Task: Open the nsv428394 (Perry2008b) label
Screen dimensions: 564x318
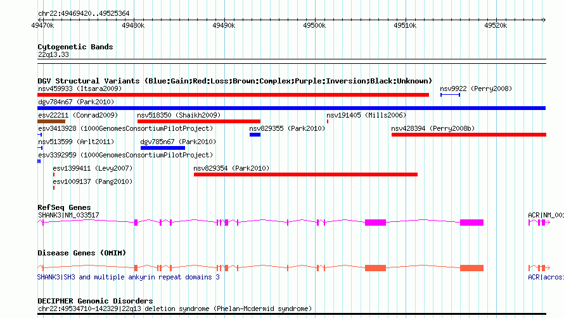Action: [x=433, y=128]
